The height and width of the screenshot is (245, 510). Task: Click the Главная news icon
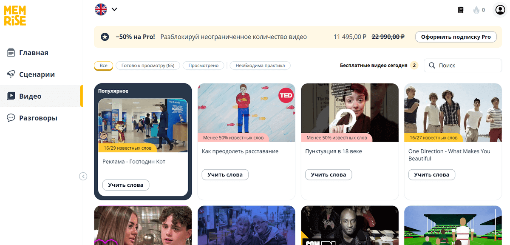pos(11,53)
